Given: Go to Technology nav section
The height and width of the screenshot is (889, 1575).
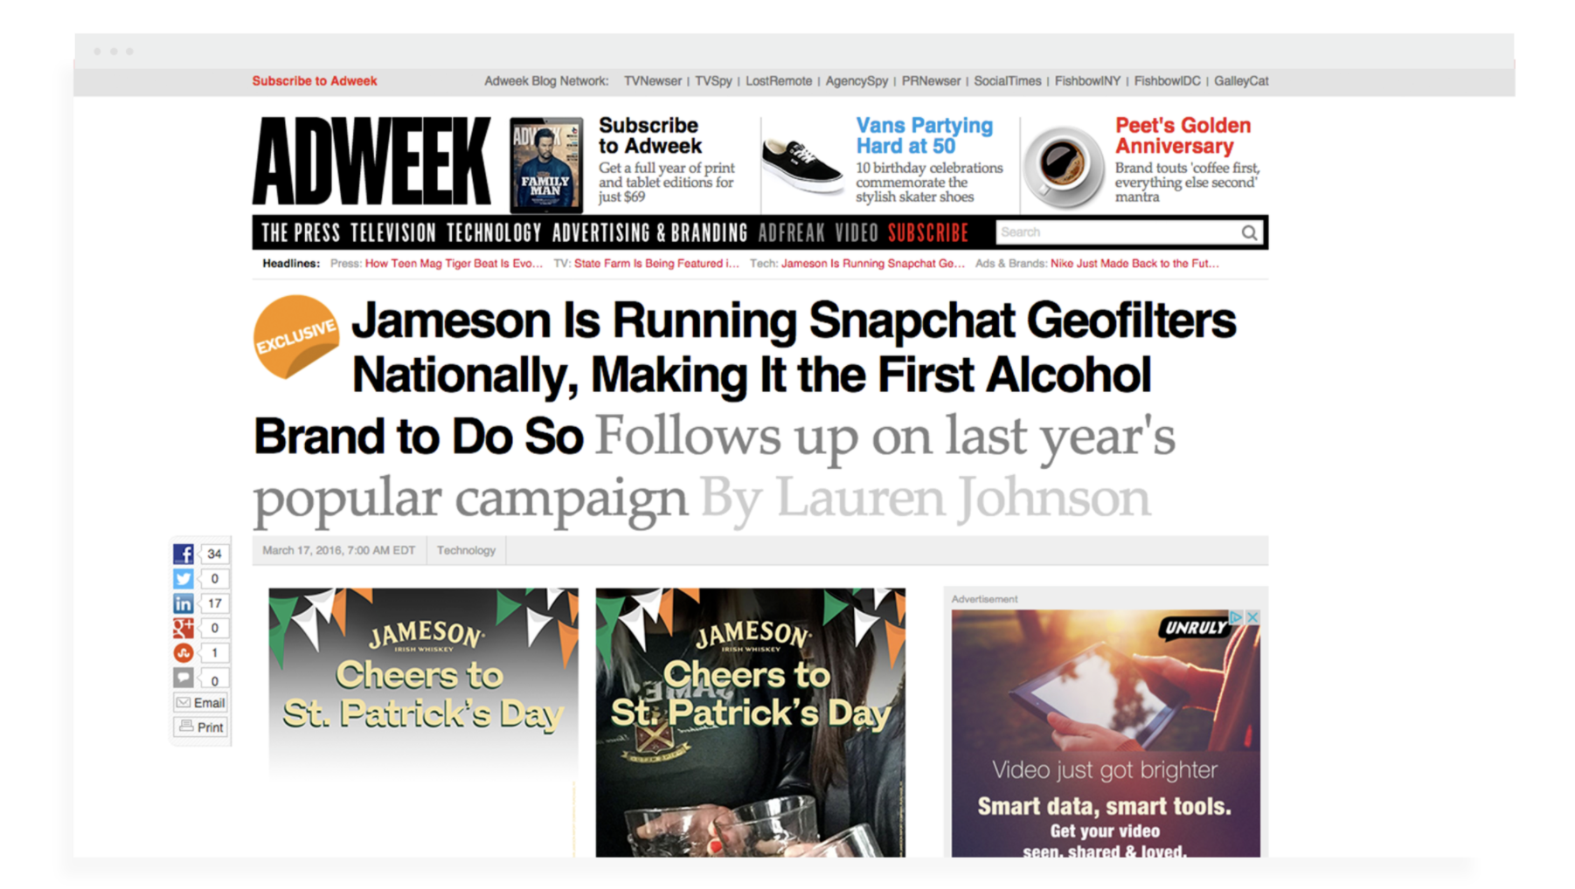Looking at the screenshot, I should [494, 232].
